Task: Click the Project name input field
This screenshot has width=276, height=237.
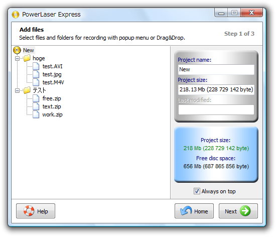Action: pyautogui.click(x=216, y=70)
